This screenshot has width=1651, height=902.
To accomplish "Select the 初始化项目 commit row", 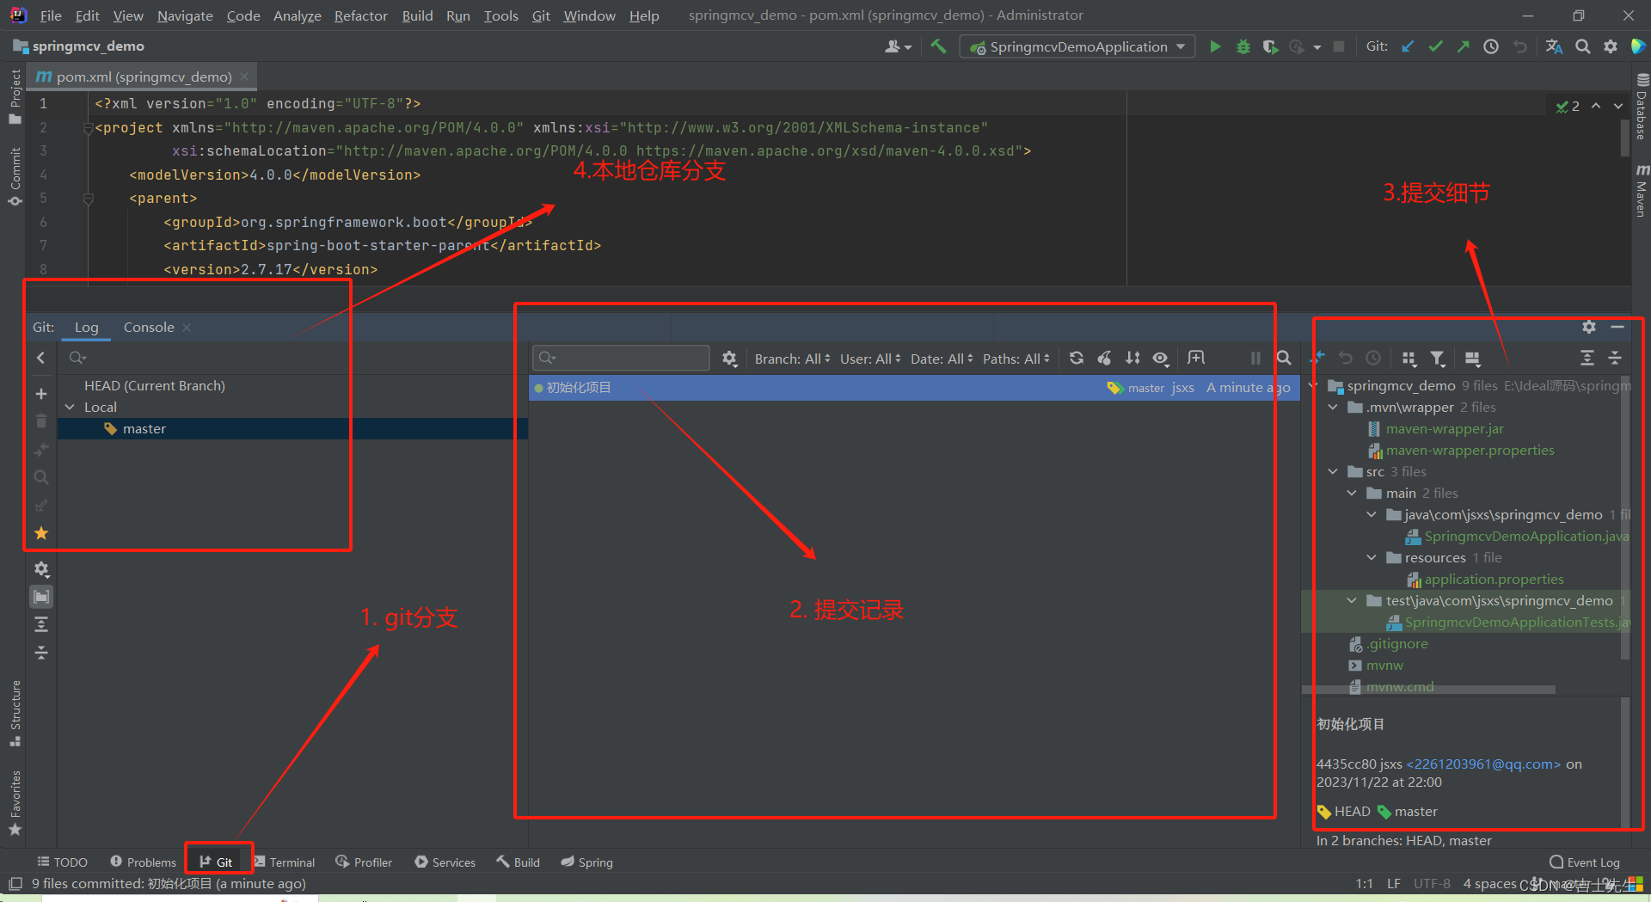I will [914, 388].
